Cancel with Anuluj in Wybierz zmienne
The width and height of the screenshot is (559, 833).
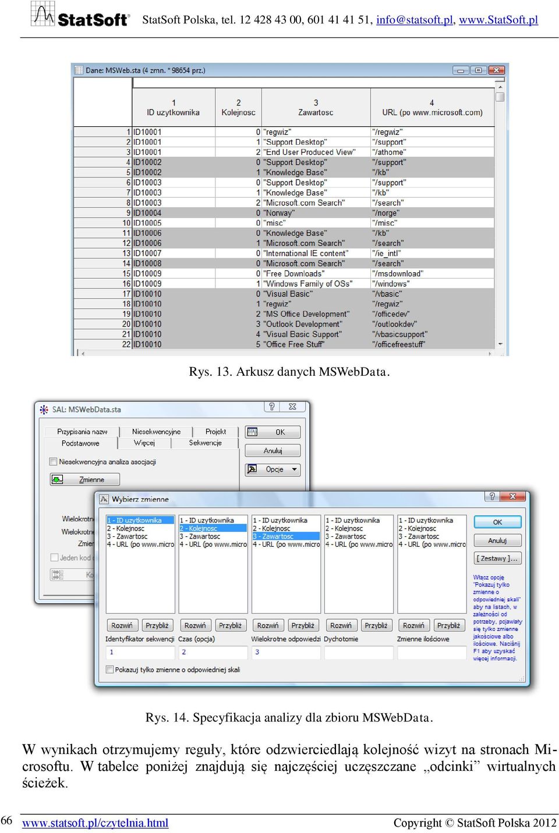pyautogui.click(x=497, y=540)
